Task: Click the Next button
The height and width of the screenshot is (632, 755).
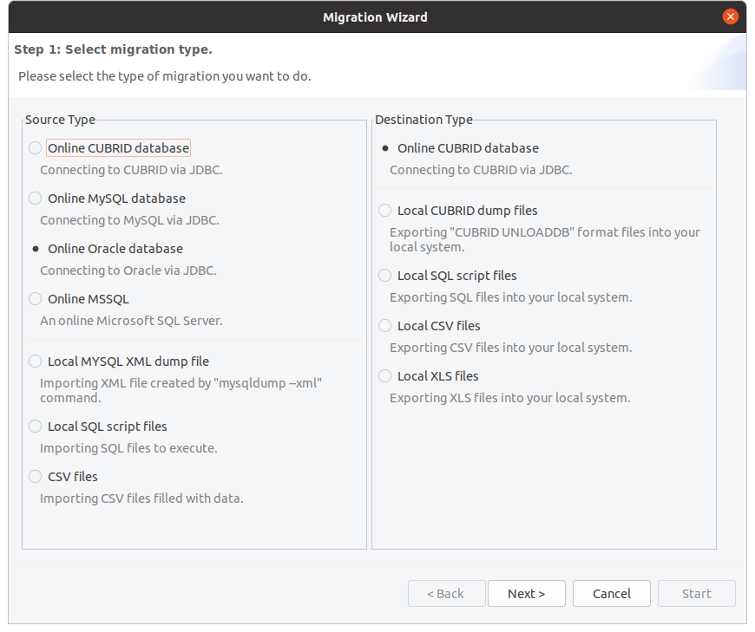Action: [526, 594]
